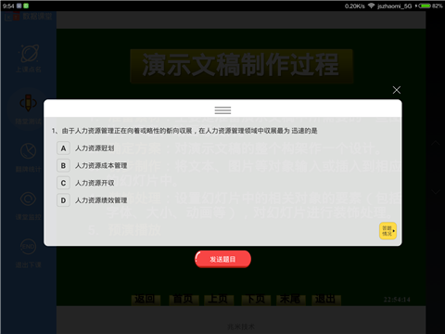The height and width of the screenshot is (334, 445).
Task: Click the red 发送题目 send button
Action: point(222,259)
